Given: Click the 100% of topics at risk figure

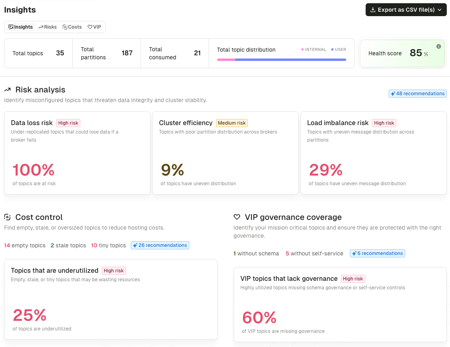Looking at the screenshot, I should 33,170.
